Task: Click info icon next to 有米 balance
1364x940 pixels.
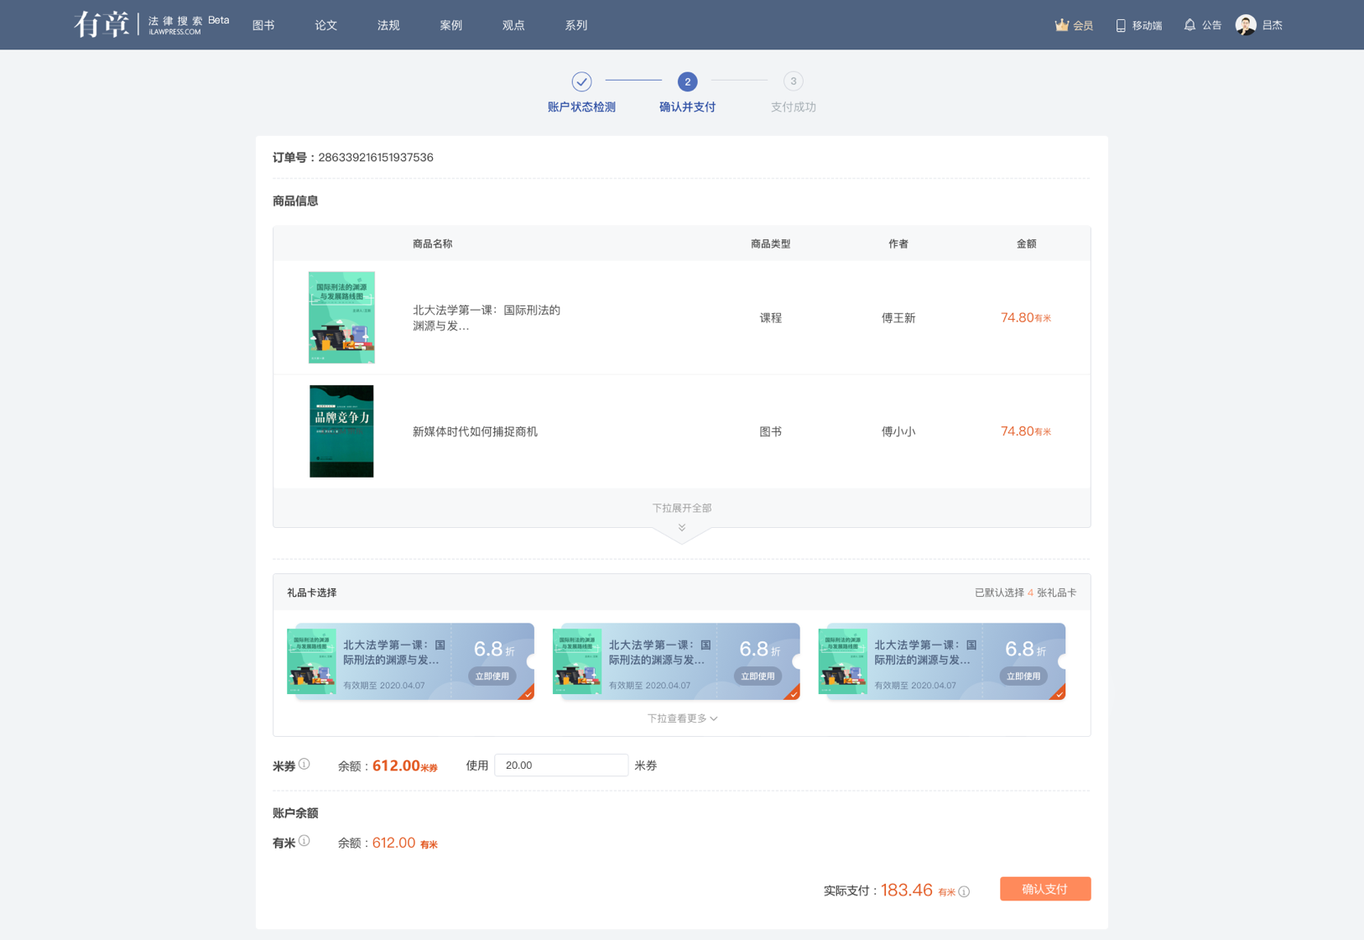Action: tap(305, 841)
